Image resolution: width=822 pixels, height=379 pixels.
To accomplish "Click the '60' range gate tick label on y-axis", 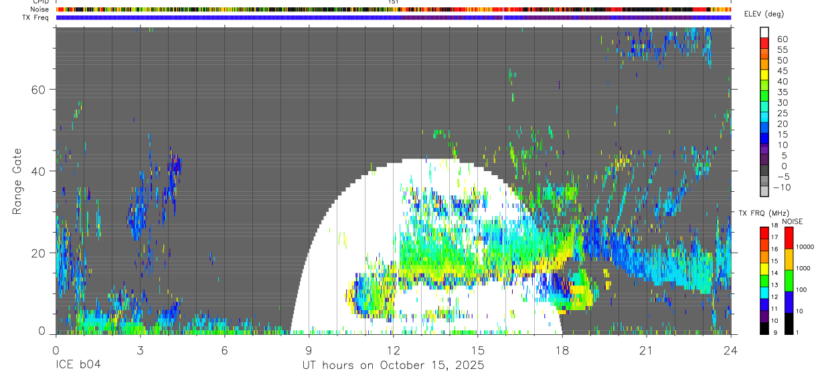I will [x=39, y=90].
